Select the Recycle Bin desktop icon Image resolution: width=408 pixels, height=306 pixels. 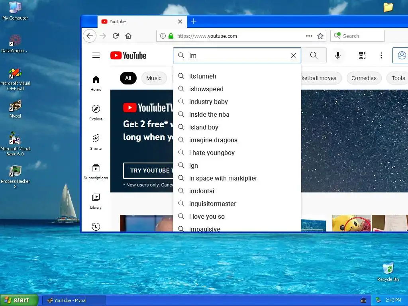click(388, 272)
